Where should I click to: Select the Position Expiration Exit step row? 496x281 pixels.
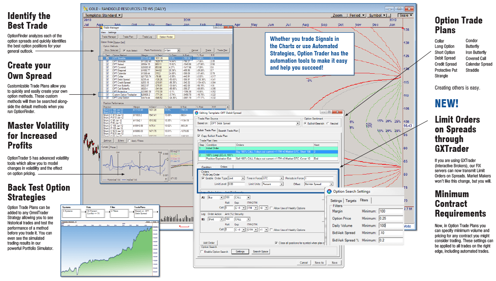[x=268, y=159]
